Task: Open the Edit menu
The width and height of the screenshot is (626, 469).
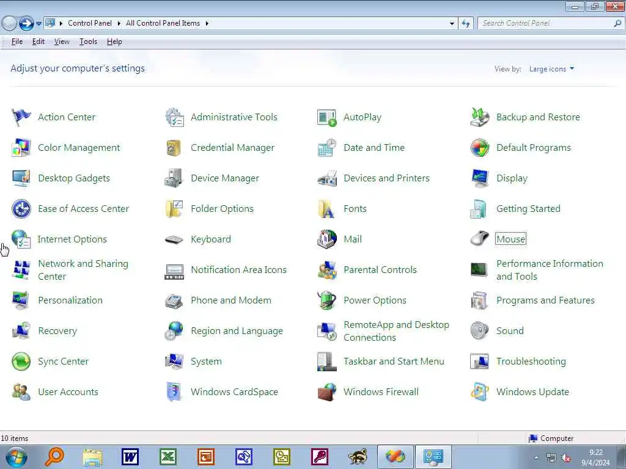Action: tap(39, 42)
